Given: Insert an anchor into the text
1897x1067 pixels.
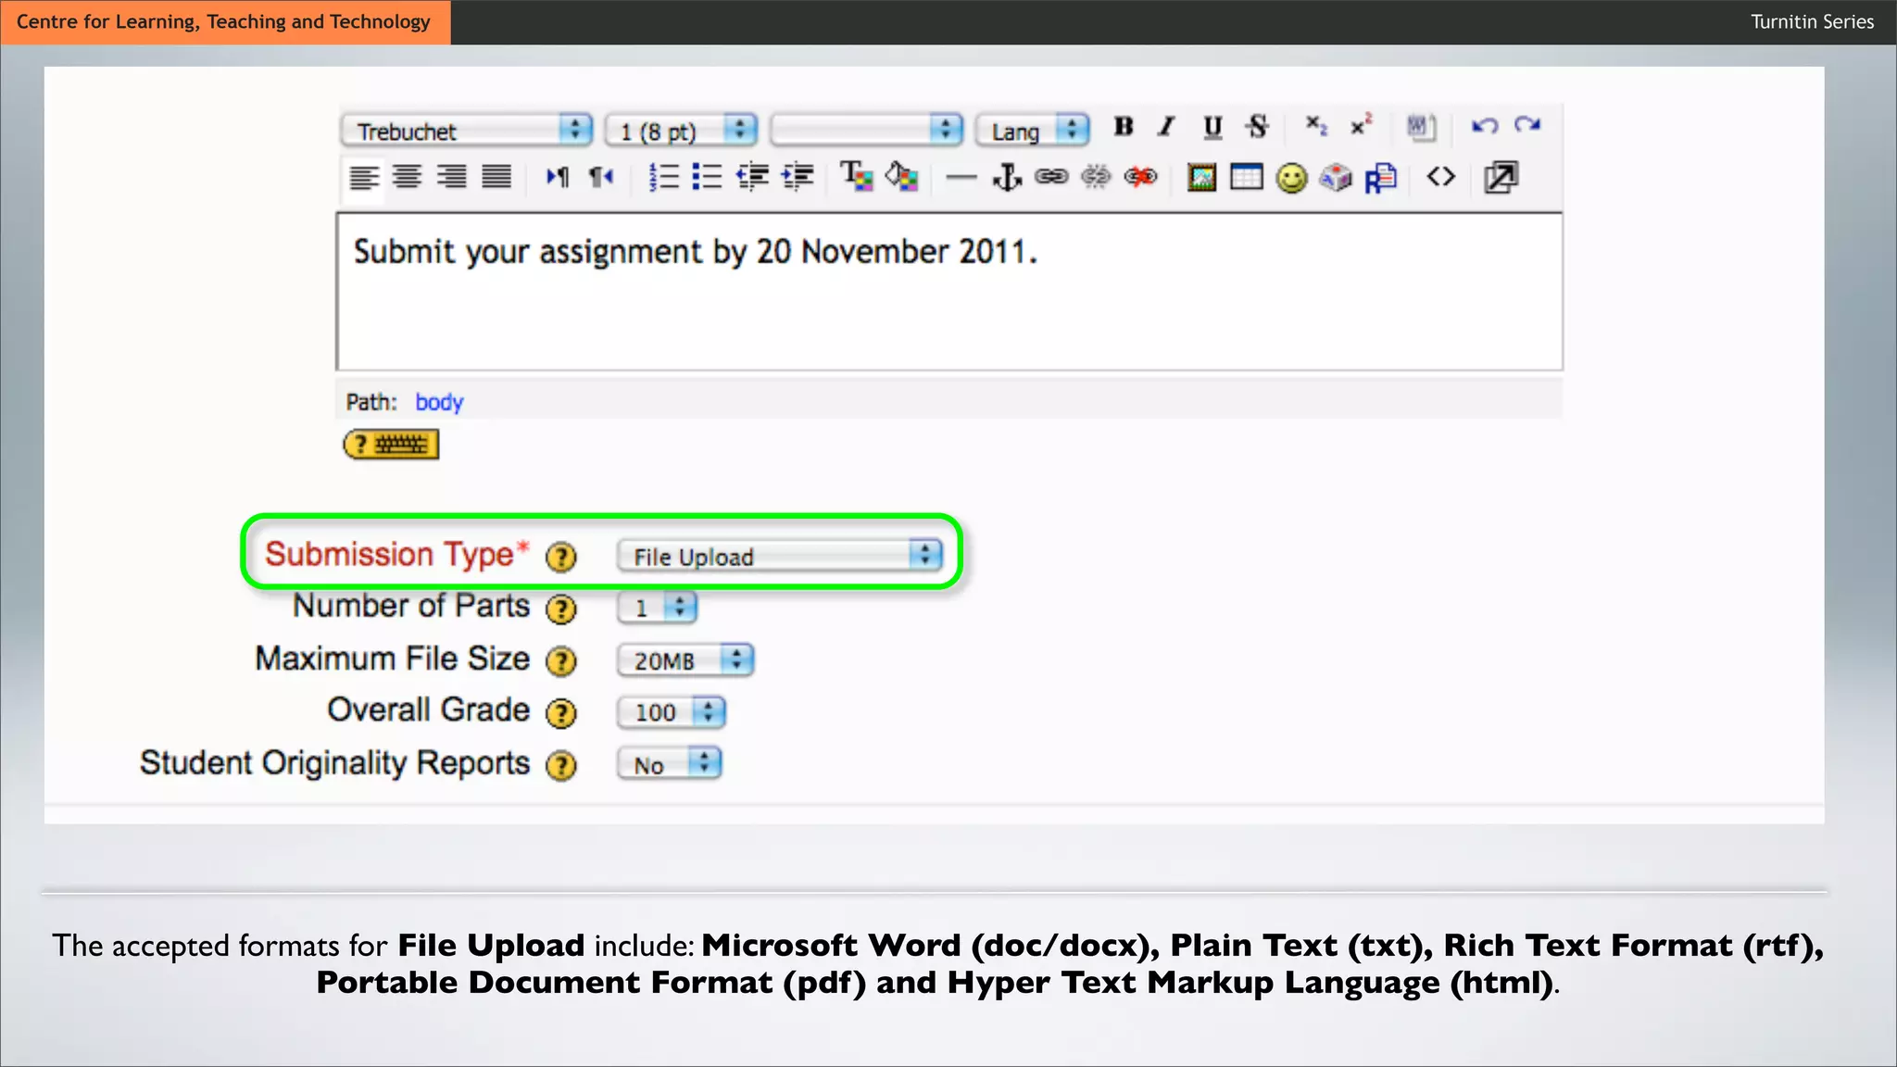Looking at the screenshot, I should [1007, 176].
